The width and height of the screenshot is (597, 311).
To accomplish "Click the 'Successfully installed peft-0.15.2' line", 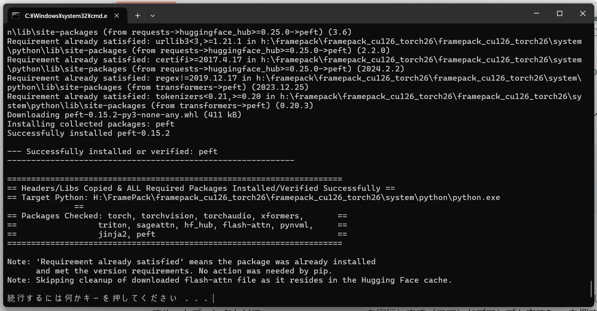I will 89,133.
